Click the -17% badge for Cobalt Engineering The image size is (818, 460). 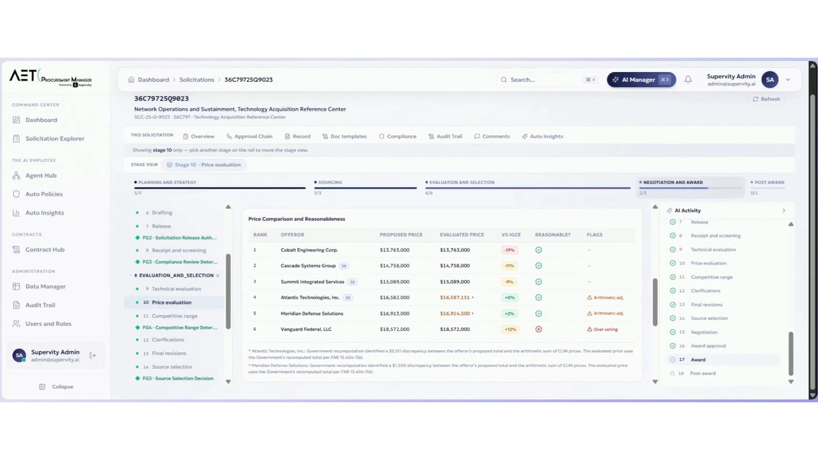tap(510, 250)
